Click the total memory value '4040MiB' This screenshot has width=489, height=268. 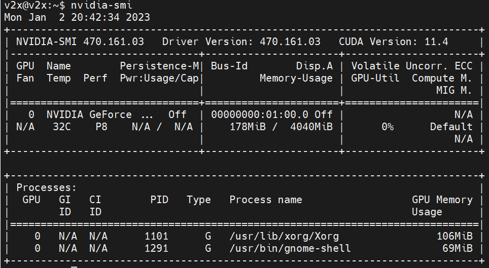tap(311, 127)
